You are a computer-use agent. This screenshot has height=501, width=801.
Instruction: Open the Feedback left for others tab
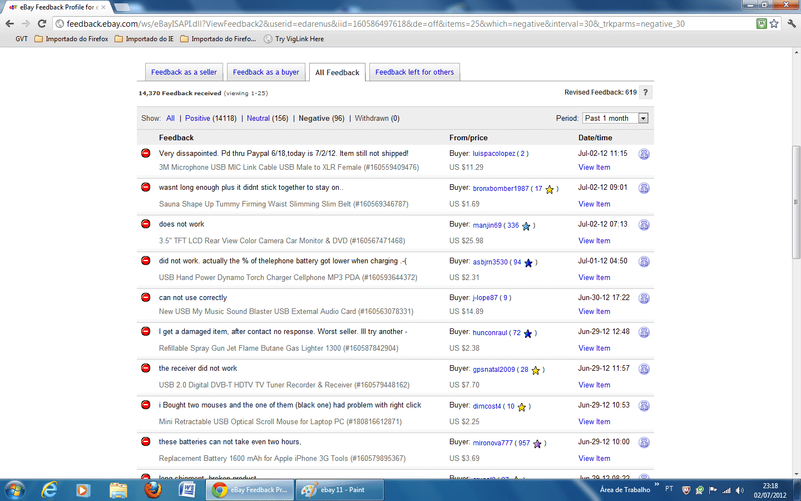click(x=414, y=72)
